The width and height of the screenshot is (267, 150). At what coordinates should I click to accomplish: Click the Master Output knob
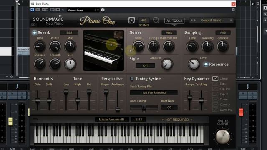tap(223, 137)
